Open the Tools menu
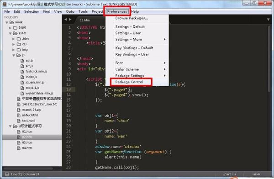Viewport: 274px width, 179px height. [x=83, y=11]
